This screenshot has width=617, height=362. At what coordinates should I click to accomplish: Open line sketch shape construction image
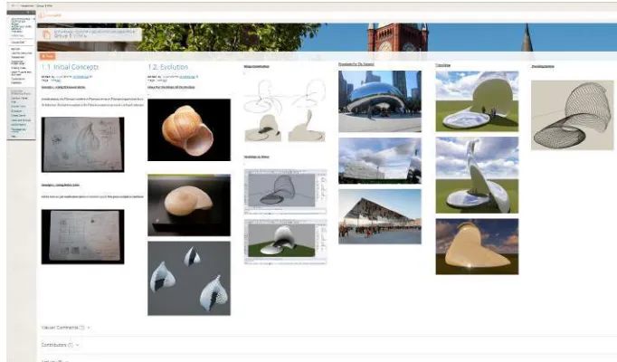point(285,110)
